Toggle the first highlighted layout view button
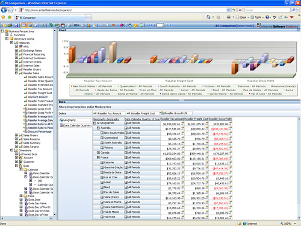This screenshot has width=301, height=226. pyautogui.click(x=24, y=25)
